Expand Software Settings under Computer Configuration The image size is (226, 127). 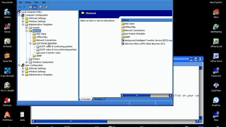coord(23,18)
